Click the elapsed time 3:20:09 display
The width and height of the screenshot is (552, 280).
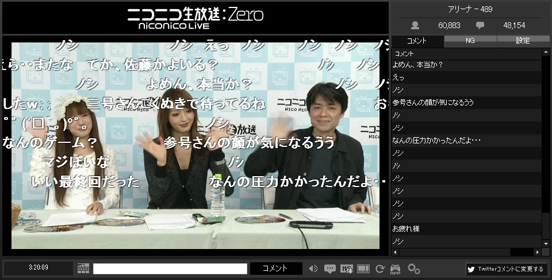click(39, 267)
